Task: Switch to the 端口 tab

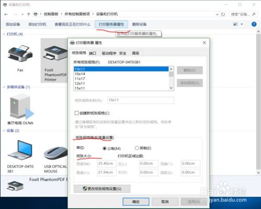Action: coord(92,53)
